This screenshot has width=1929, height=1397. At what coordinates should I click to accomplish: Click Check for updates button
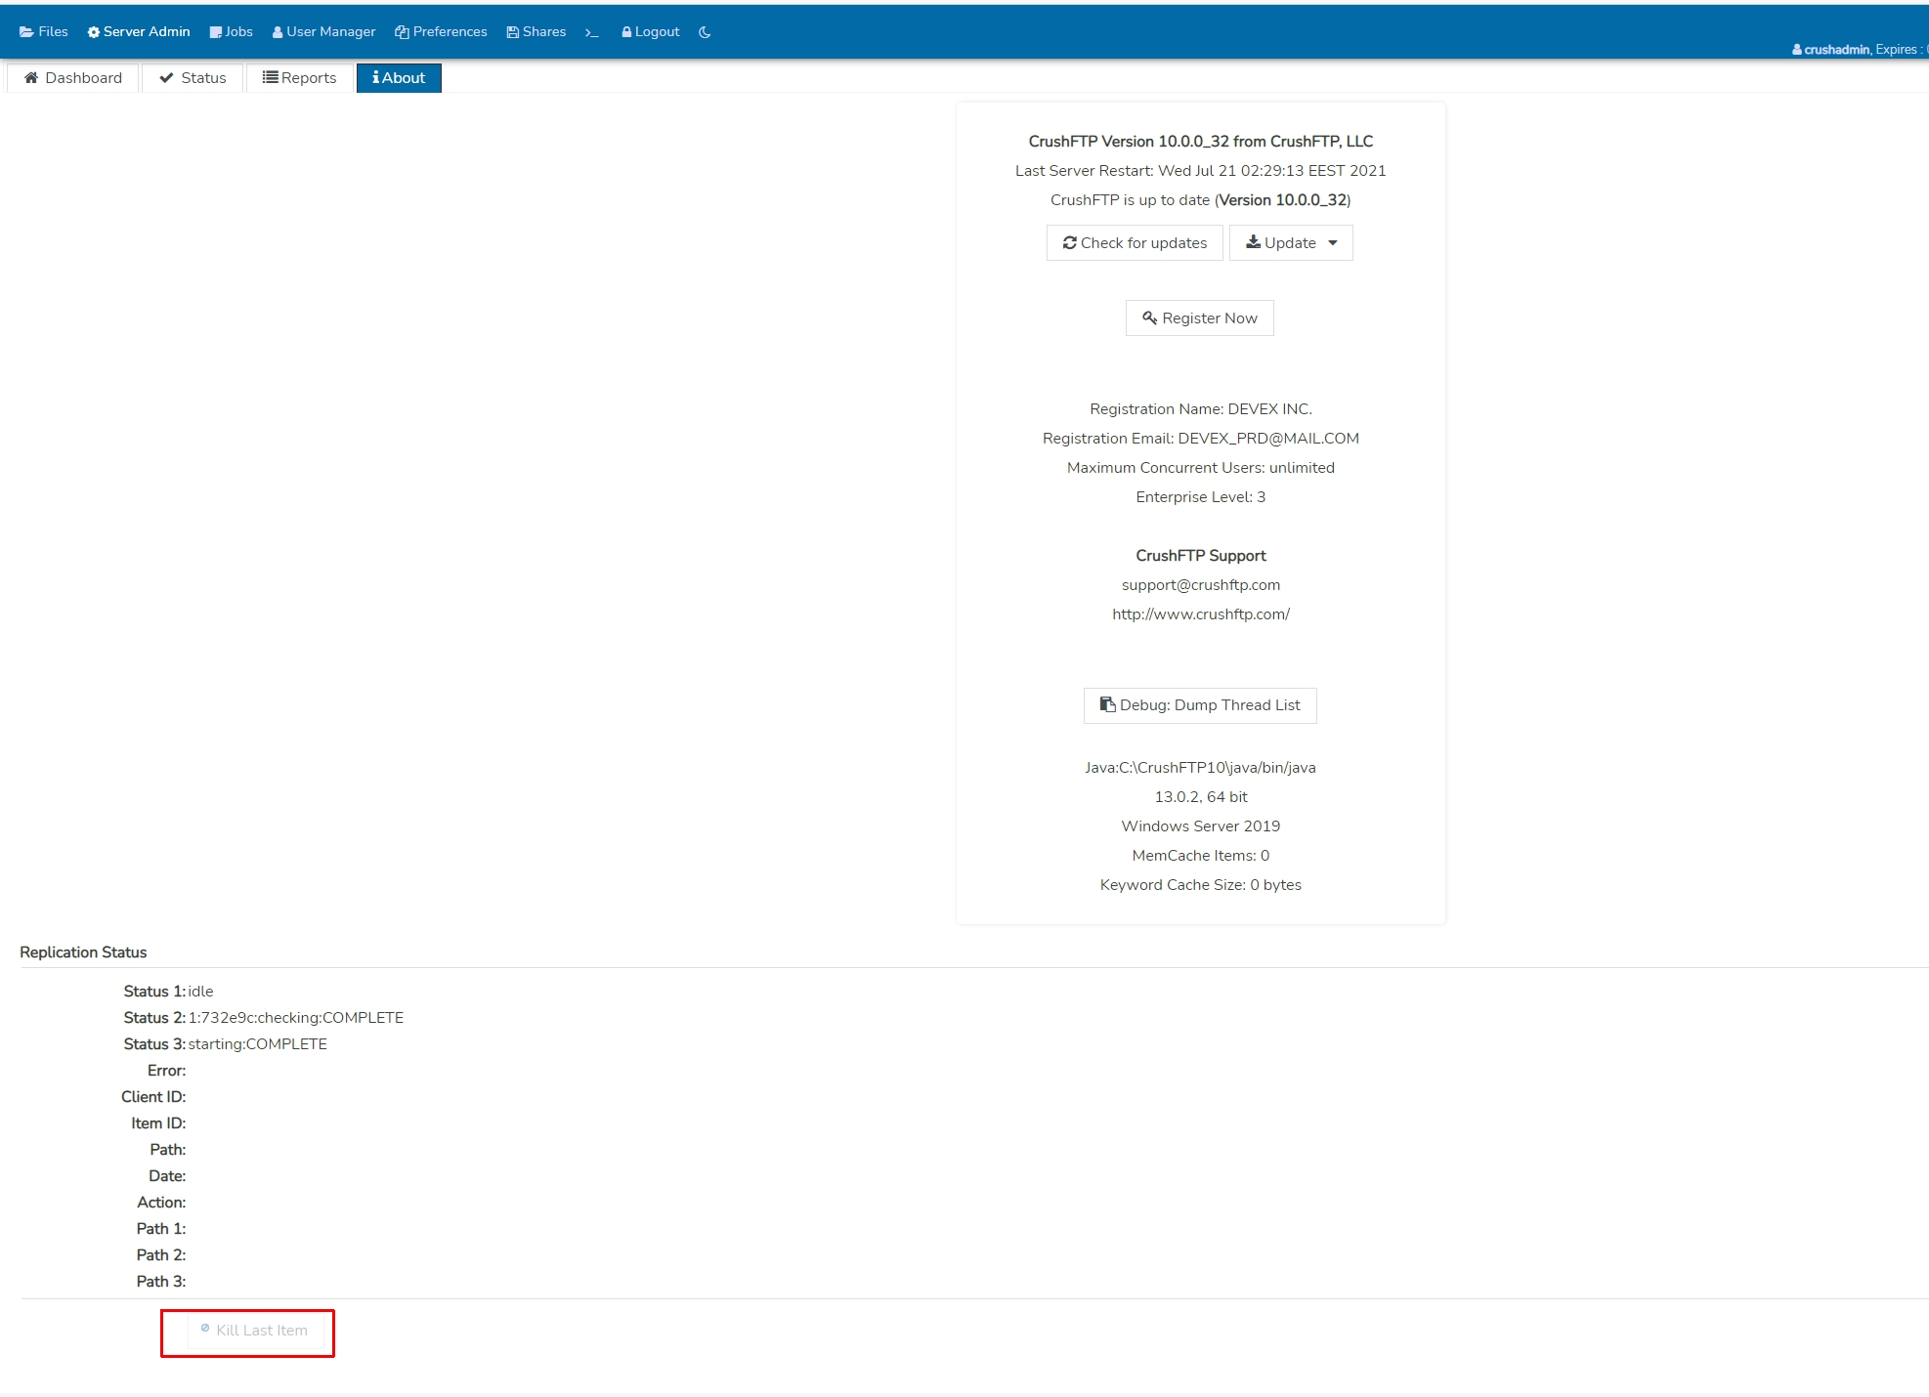(x=1135, y=243)
